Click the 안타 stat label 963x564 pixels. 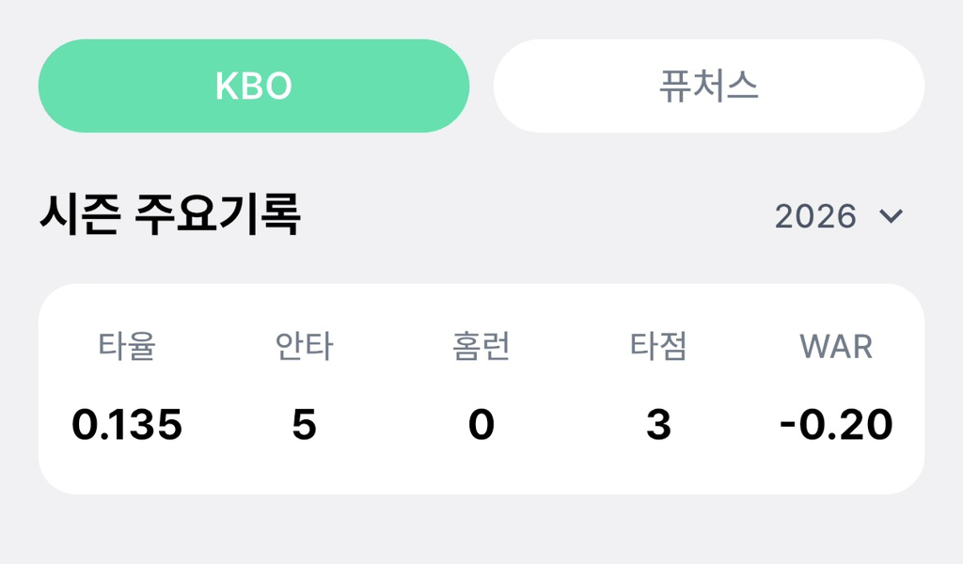click(x=304, y=346)
